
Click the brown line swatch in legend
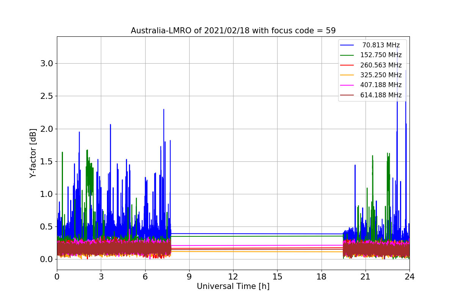(347, 95)
